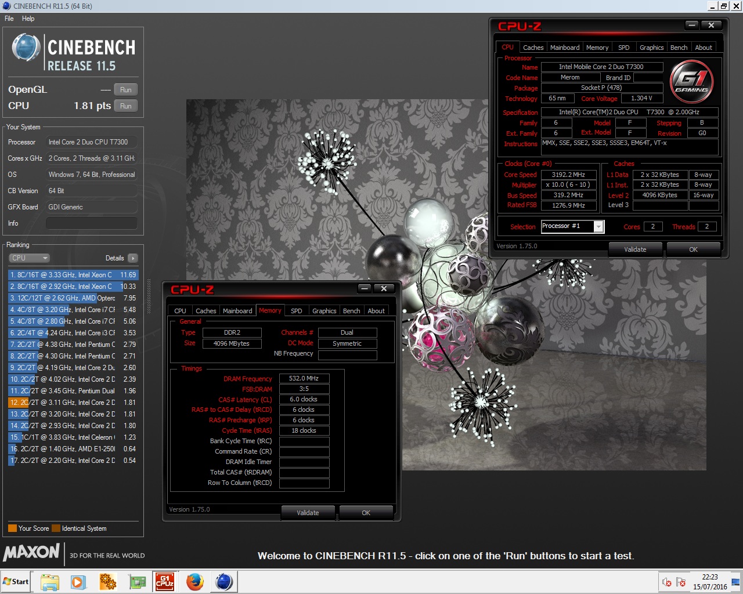The height and width of the screenshot is (594, 743).
Task: Click show desktop monitor icon in tray
Action: 735,582
